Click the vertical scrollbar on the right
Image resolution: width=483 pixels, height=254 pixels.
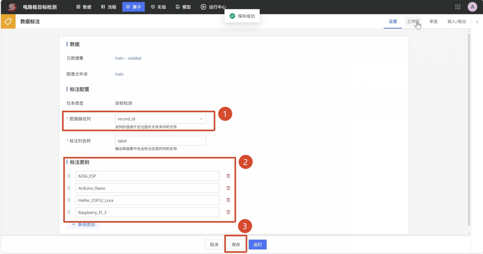469,129
